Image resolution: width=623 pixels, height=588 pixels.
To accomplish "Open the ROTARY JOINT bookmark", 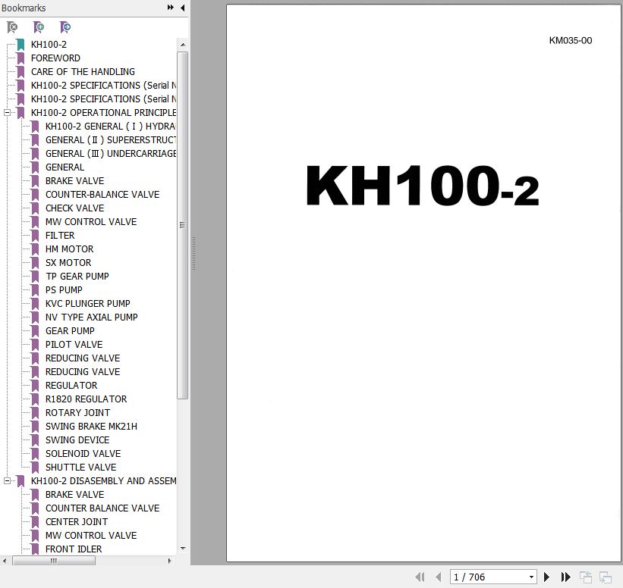I will 78,413.
